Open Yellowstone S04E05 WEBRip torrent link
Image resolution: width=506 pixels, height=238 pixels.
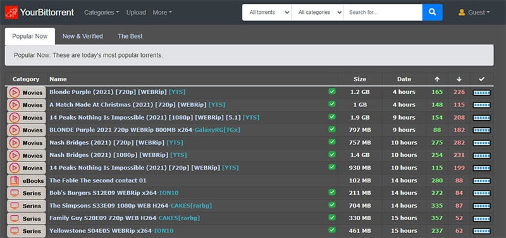point(111,231)
